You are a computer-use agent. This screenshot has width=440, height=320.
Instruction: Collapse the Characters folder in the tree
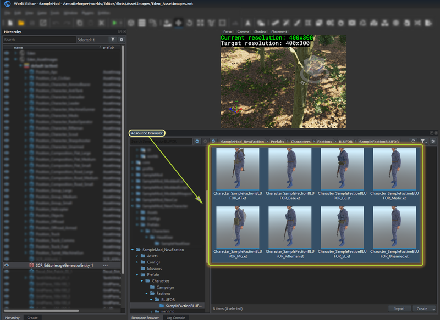(x=142, y=281)
